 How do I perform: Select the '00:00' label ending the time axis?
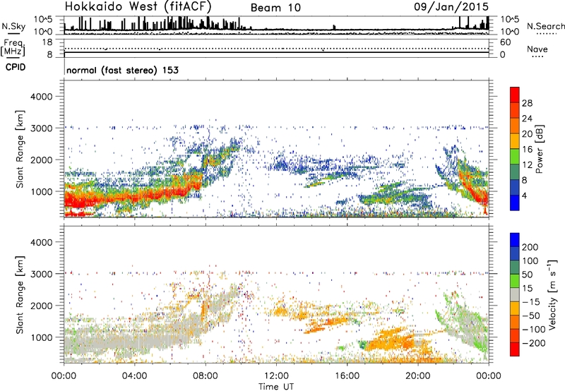(x=489, y=376)
